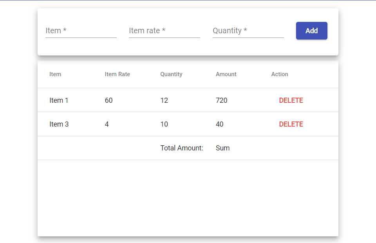The image size is (376, 243).
Task: Select the Item 3 cell
Action: click(x=59, y=124)
